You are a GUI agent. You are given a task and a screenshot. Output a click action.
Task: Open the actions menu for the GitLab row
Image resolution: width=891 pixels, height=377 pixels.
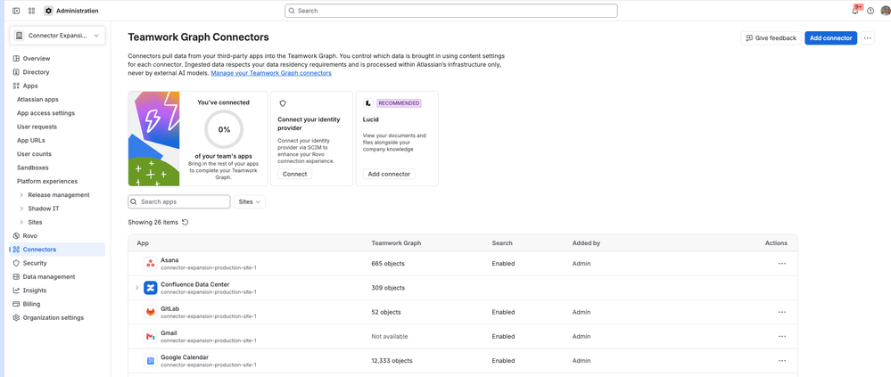point(782,312)
